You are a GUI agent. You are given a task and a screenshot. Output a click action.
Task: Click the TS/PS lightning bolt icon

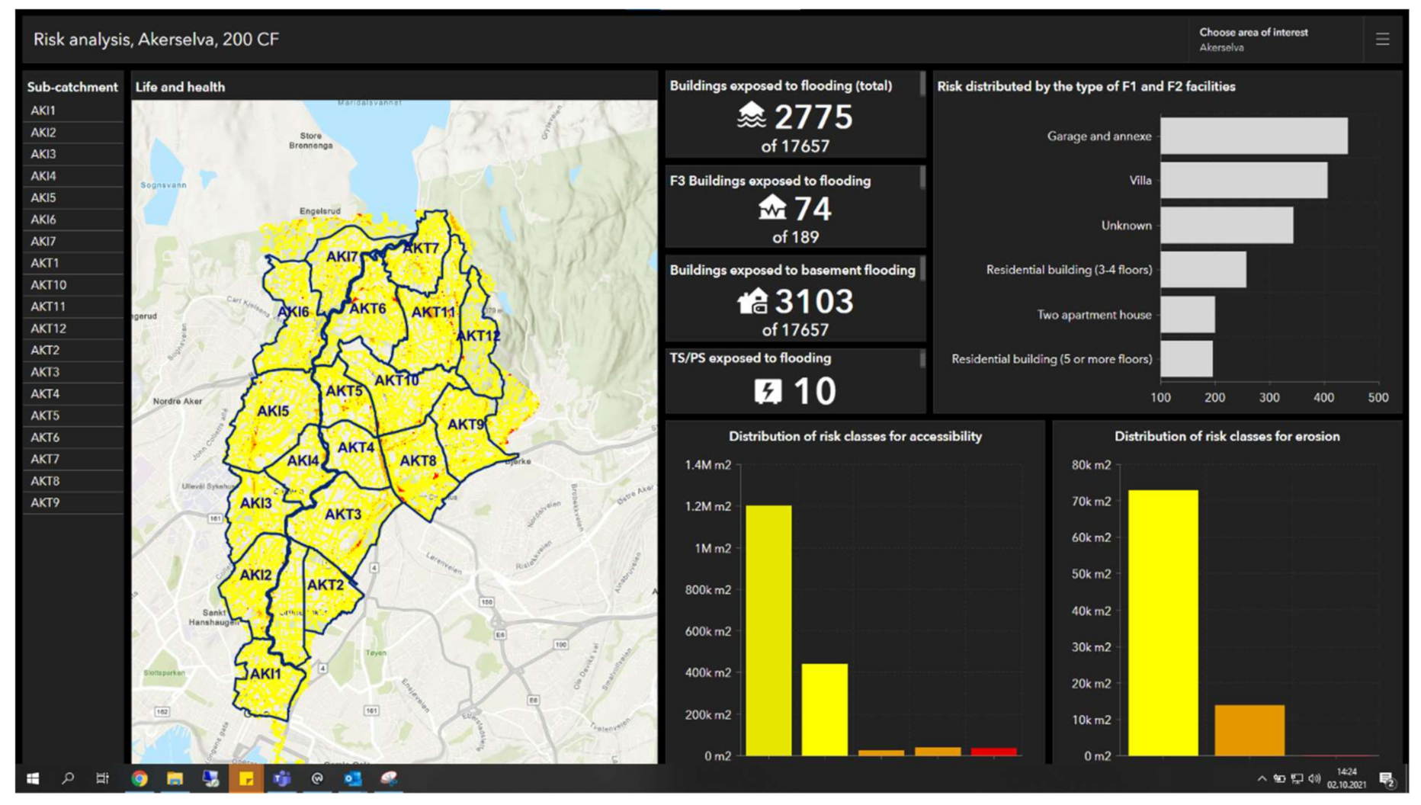click(x=768, y=391)
